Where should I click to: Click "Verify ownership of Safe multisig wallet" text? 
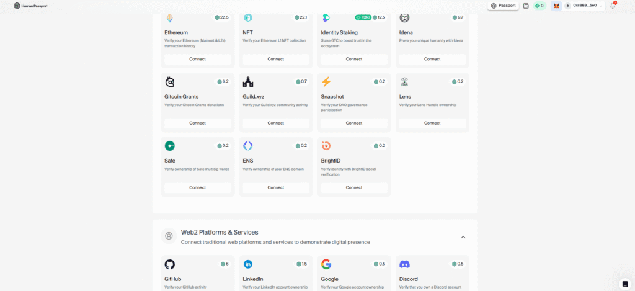197,169
